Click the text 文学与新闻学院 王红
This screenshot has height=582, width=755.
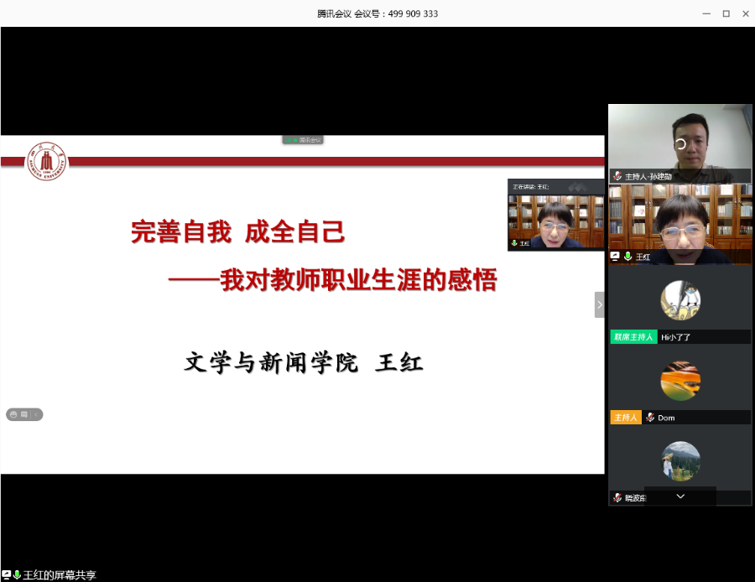pos(304,362)
